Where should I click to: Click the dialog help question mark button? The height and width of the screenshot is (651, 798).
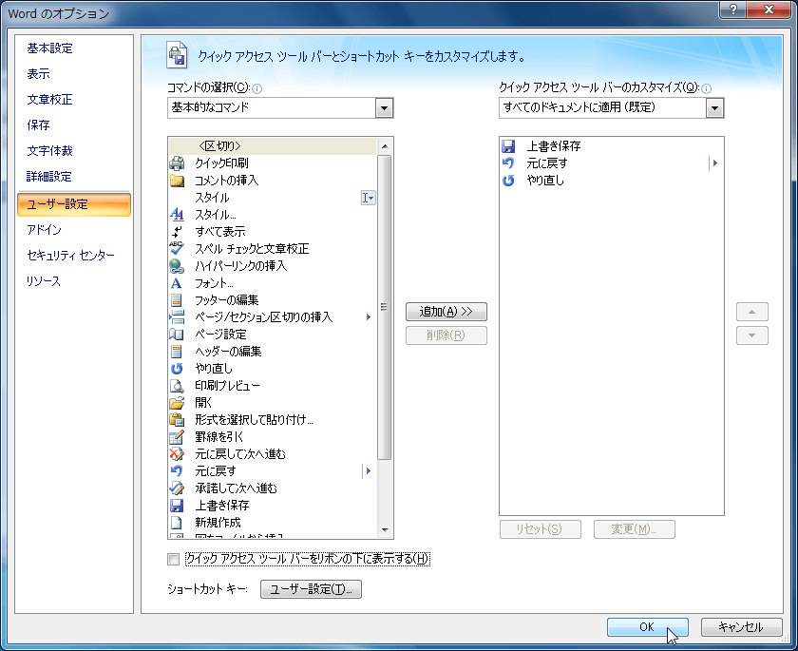pos(732,9)
